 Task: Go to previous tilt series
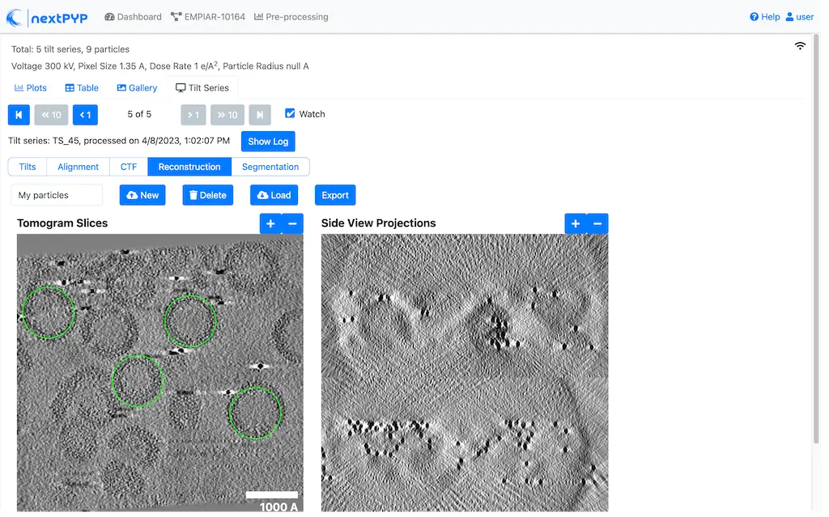pyautogui.click(x=85, y=115)
